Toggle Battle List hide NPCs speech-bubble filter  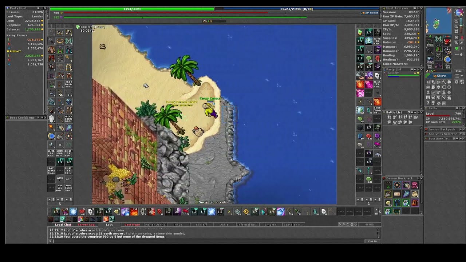tap(389, 122)
